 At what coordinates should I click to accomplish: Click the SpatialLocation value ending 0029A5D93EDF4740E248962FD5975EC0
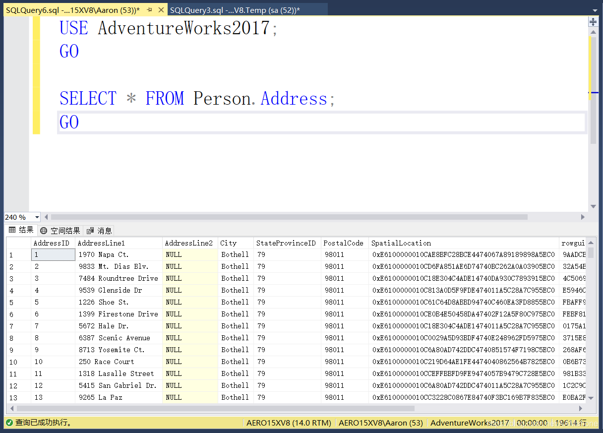[464, 338]
